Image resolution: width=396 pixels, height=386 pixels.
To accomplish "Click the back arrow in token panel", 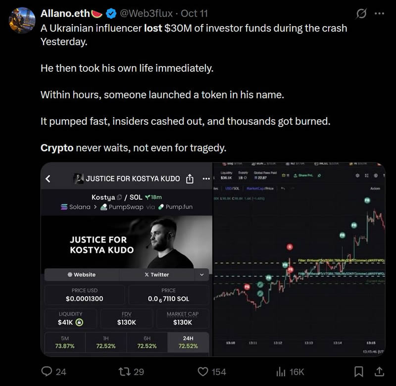I will 48,179.
